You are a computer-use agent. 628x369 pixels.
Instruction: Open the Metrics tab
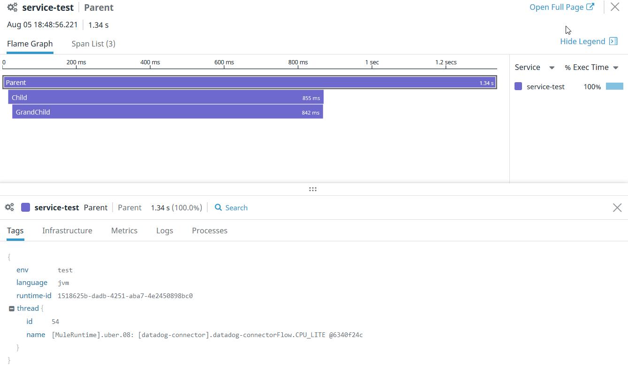click(x=124, y=231)
